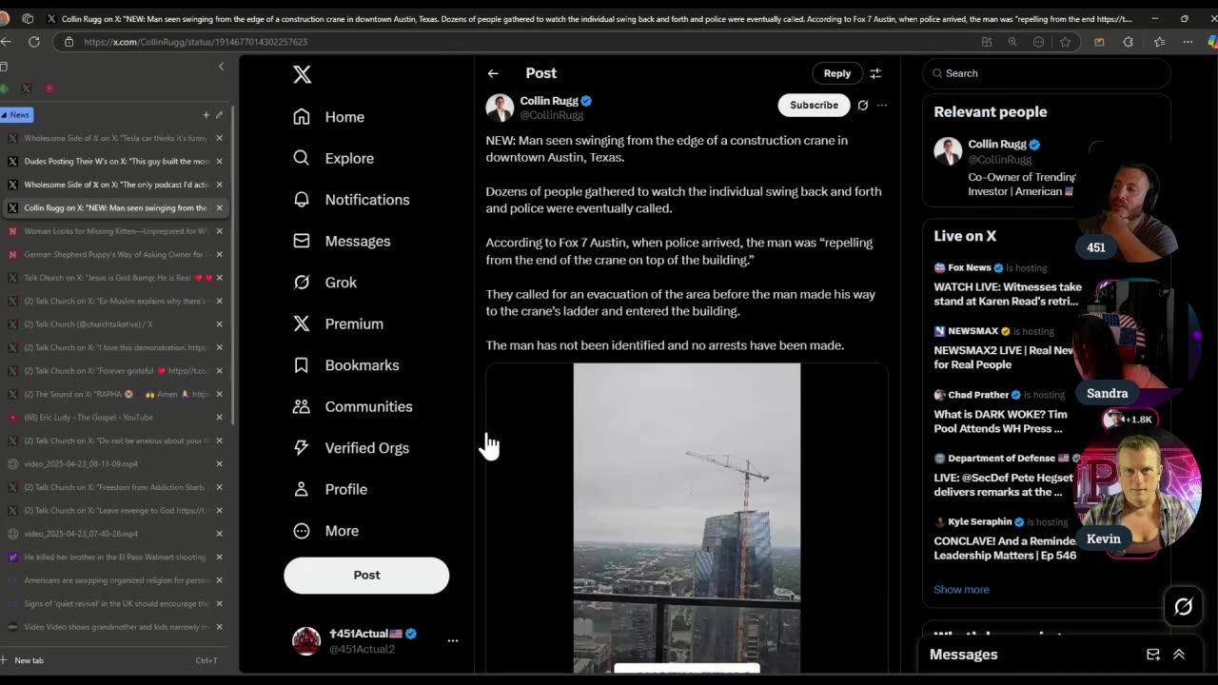Click the Grok explain icon on the post
Viewport: 1218px width, 685px height.
863,106
